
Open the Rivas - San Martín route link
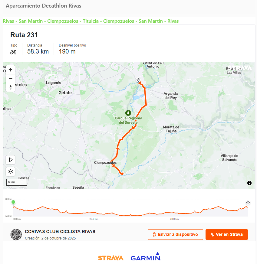[91, 21]
